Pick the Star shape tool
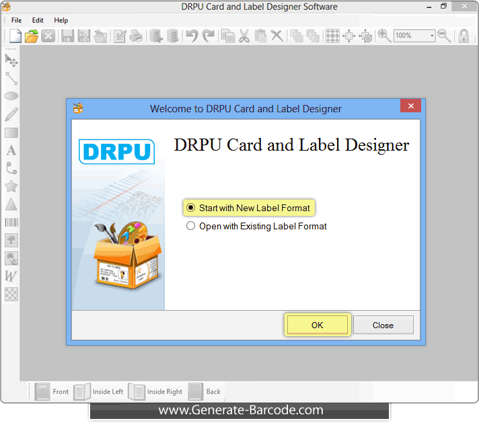Screen dimensions: 479x423 click(x=11, y=186)
